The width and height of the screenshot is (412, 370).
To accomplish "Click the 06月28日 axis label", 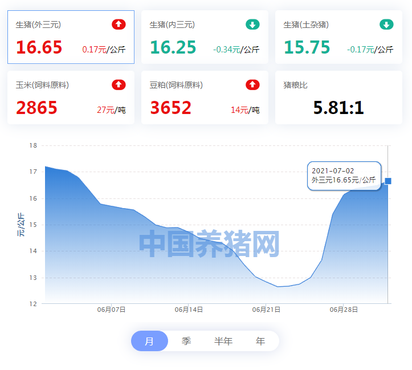I will tap(344, 310).
